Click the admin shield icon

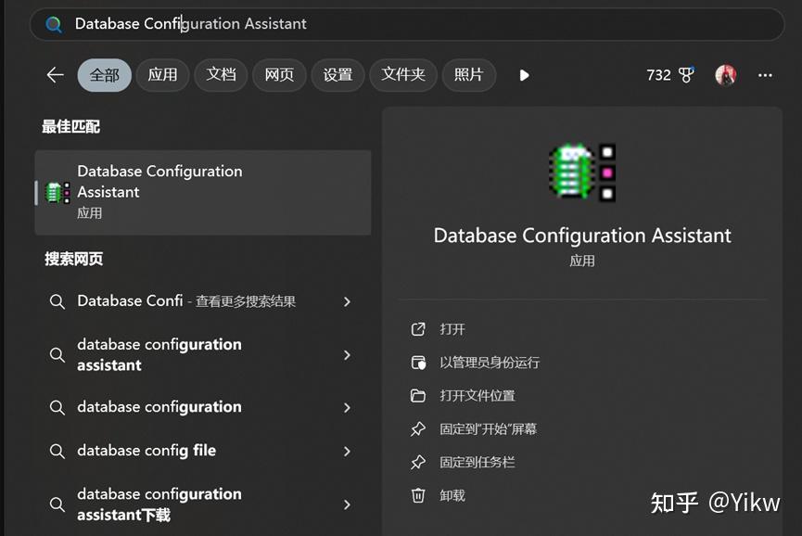418,363
